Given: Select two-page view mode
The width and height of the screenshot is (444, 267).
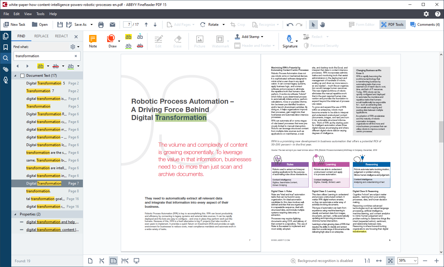Looking at the screenshot, I should (x=113, y=261).
